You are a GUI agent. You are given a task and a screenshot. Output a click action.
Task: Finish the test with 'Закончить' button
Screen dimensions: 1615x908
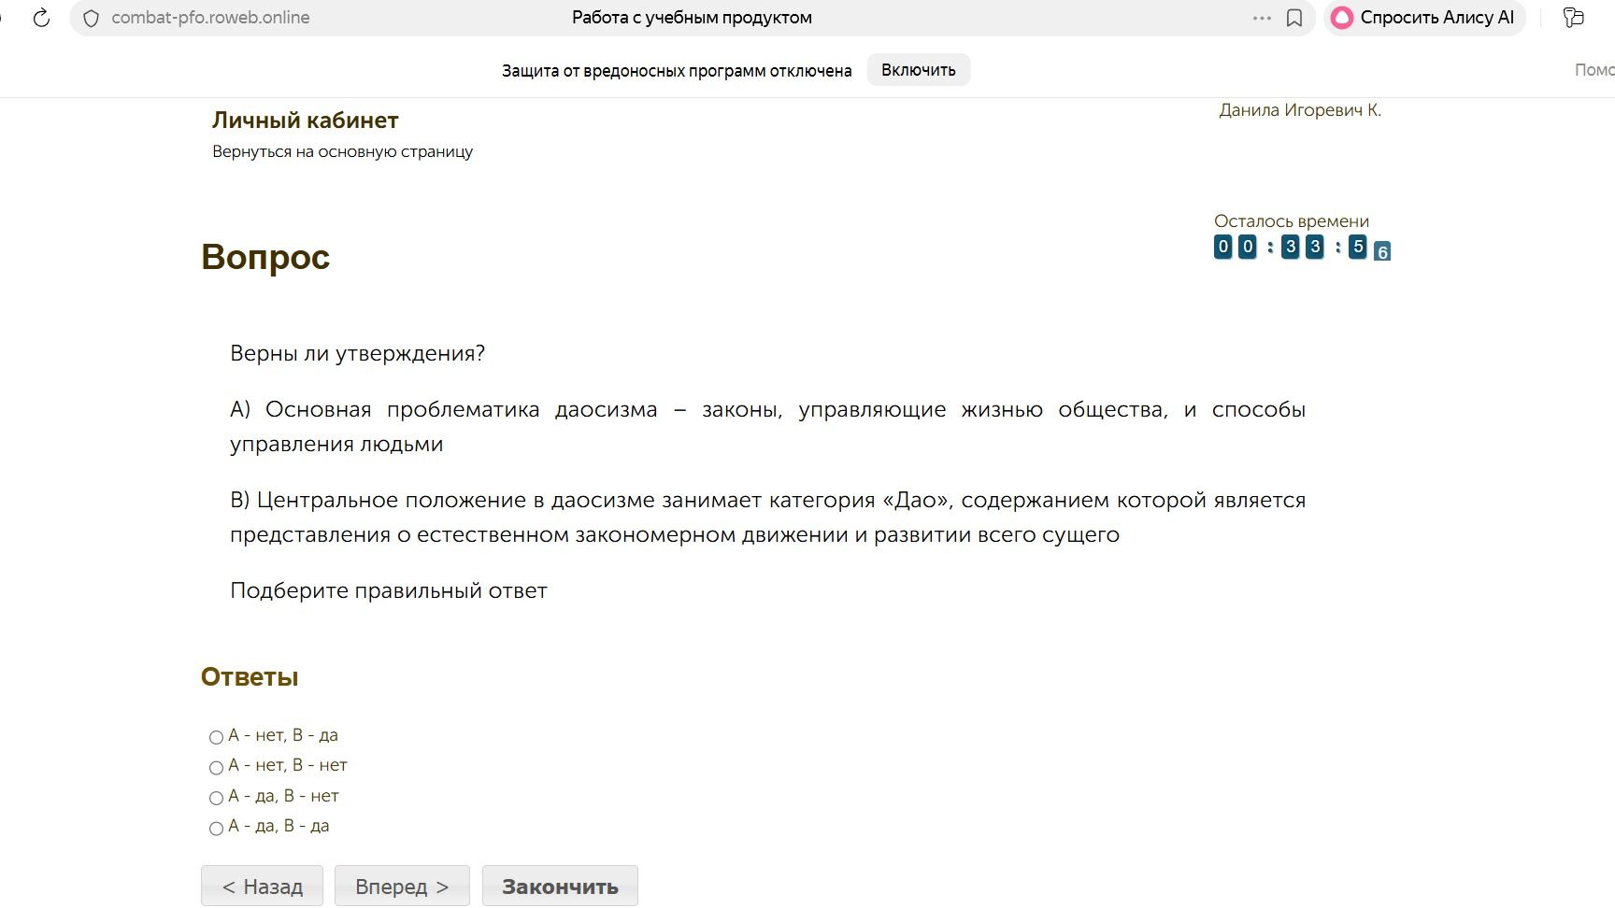pyautogui.click(x=560, y=886)
